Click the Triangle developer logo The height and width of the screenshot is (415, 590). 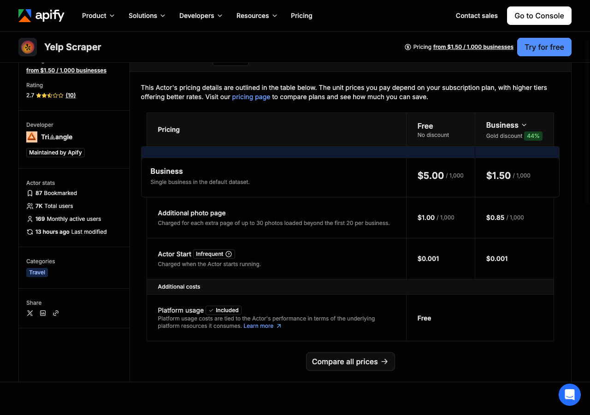point(32,137)
